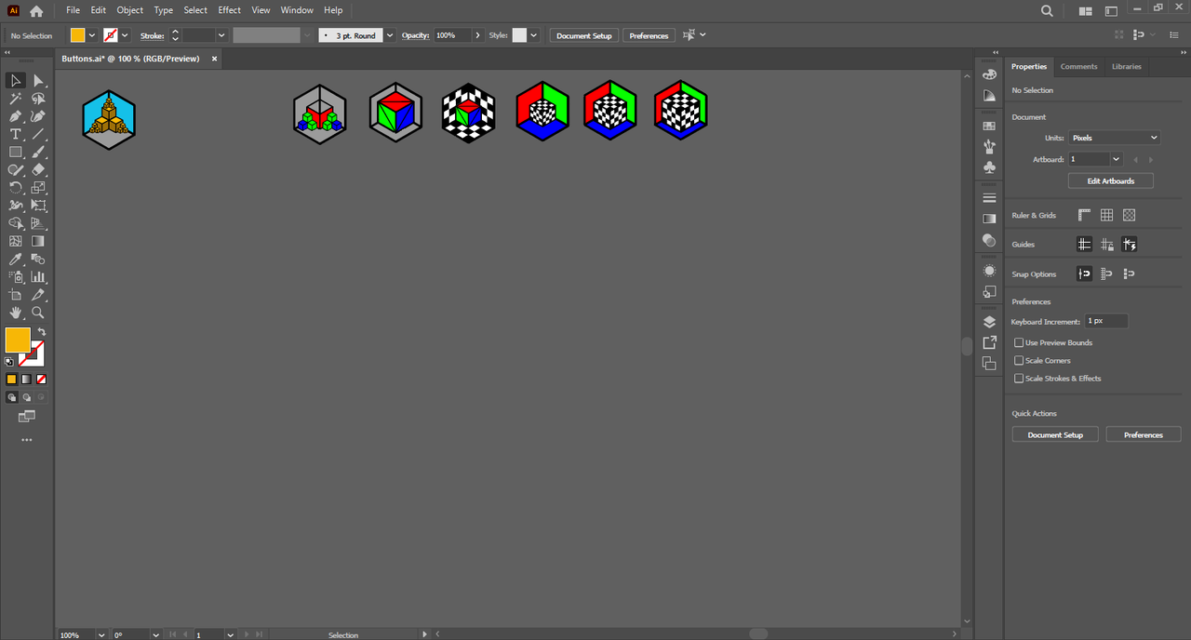Image resolution: width=1191 pixels, height=640 pixels.
Task: Click Quick Actions Document Setup button
Action: [1055, 434]
